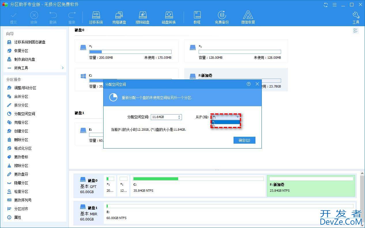Click the 提交 (Apply) toolbar icon

pos(14,18)
